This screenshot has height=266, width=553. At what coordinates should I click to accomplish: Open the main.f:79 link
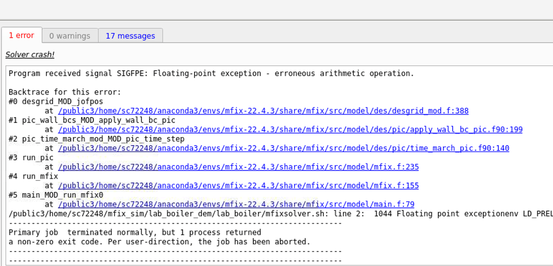236,204
